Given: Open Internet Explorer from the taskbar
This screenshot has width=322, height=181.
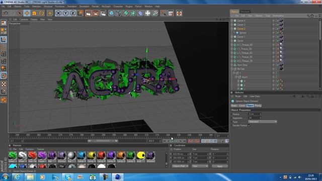Looking at the screenshot, I should tap(18, 177).
